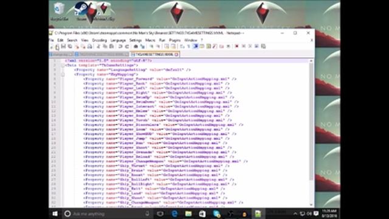Collapse the Data template fold marker
Viewport: 389px width, 219px height.
63,65
